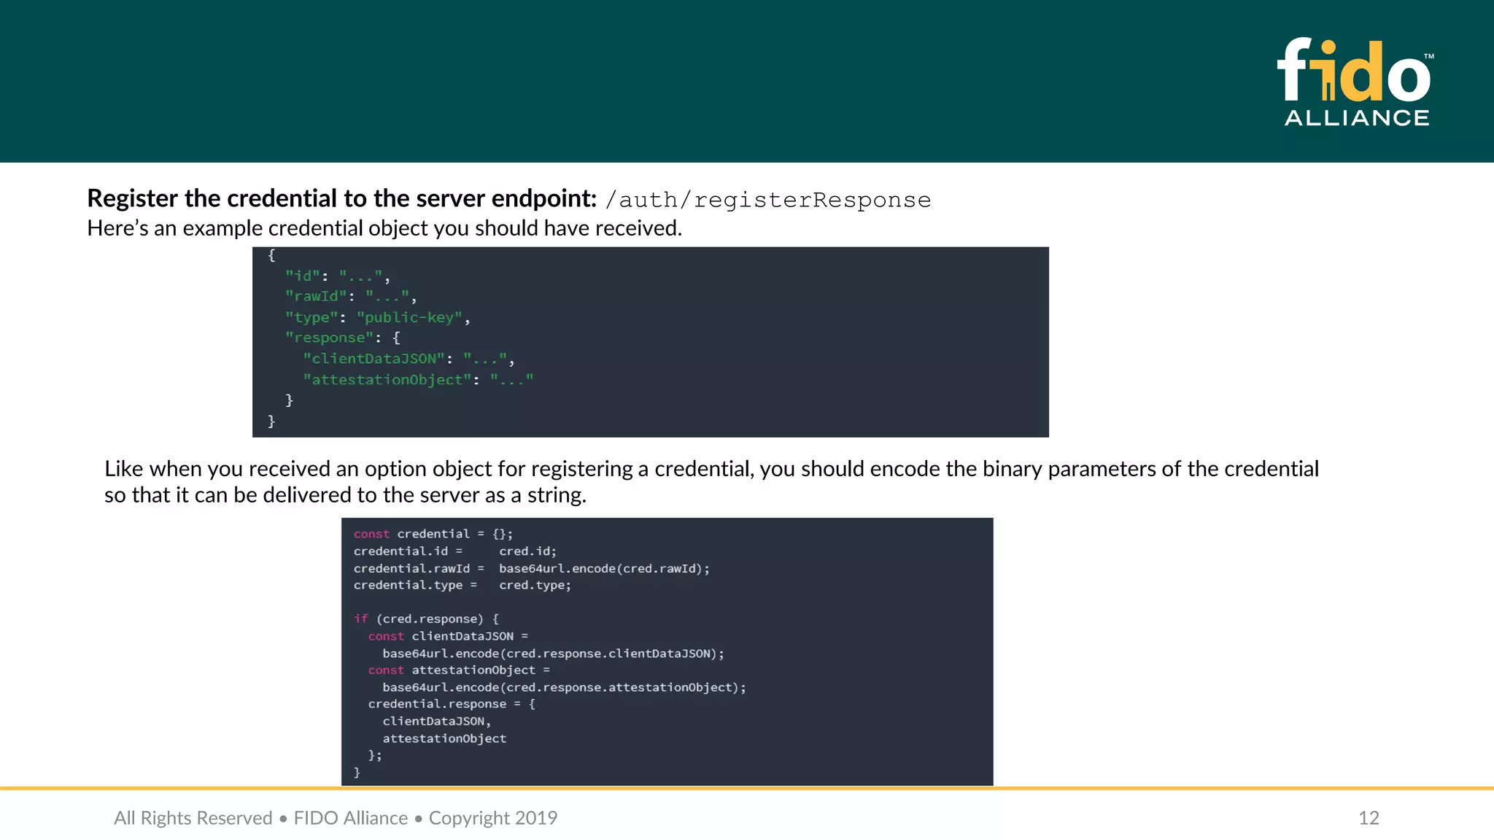1494x840 pixels.
Task: Click the example credential JSON code block
Action: (650, 342)
